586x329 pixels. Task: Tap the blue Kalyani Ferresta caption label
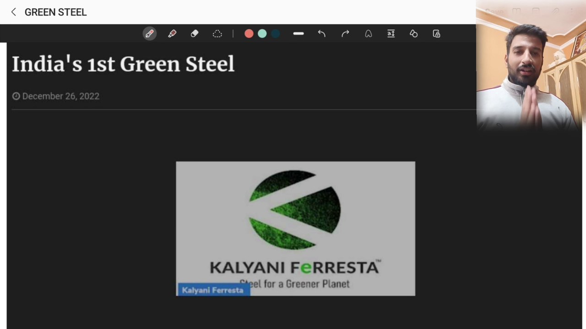(214, 290)
